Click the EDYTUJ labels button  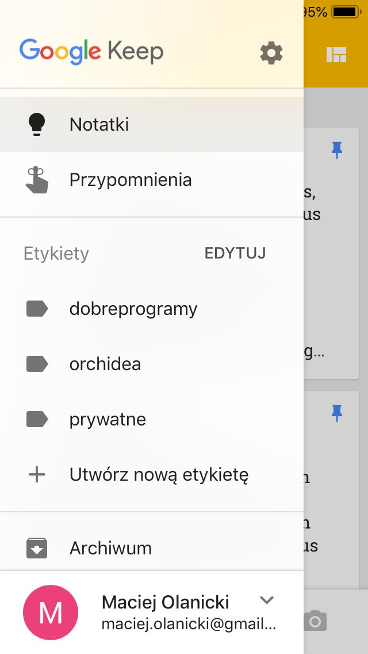tap(235, 253)
